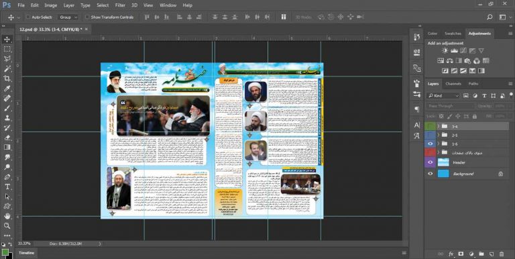This screenshot has width=515, height=259.
Task: Select the Hand tool
Action: pyautogui.click(x=7, y=216)
